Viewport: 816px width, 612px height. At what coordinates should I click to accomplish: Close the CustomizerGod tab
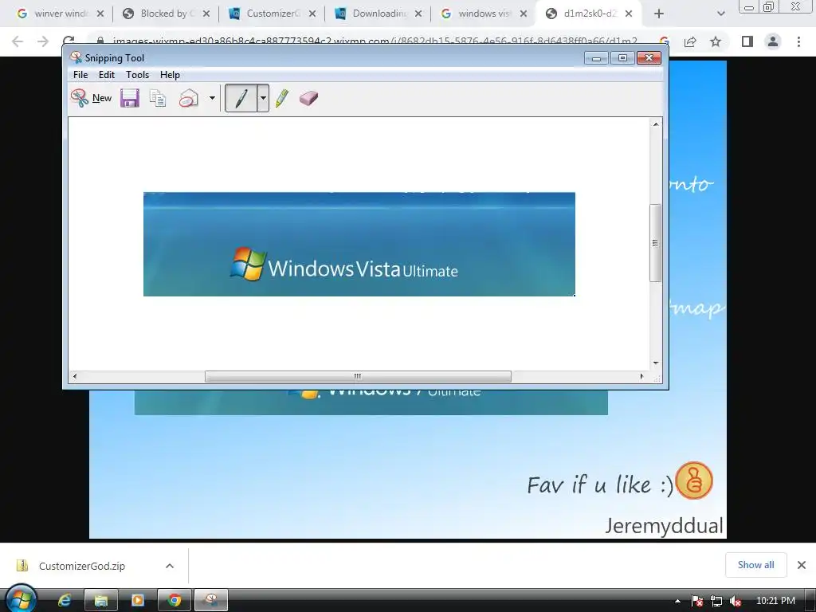pos(312,14)
